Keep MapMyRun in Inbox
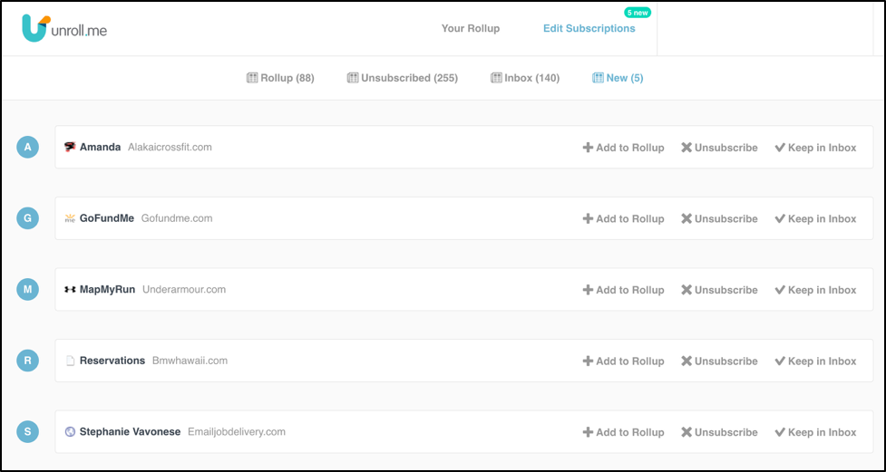 point(815,290)
